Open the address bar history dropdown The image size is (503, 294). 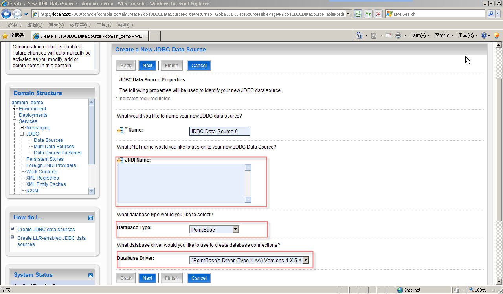pos(348,14)
